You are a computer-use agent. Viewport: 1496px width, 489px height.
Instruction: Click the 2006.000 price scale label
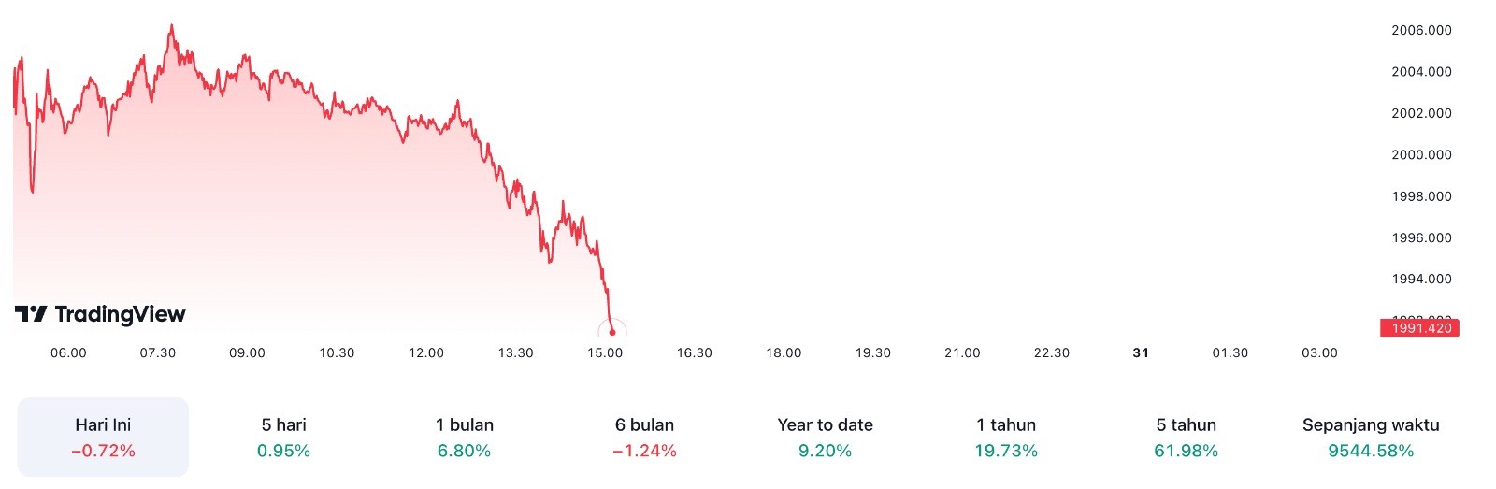(x=1421, y=31)
